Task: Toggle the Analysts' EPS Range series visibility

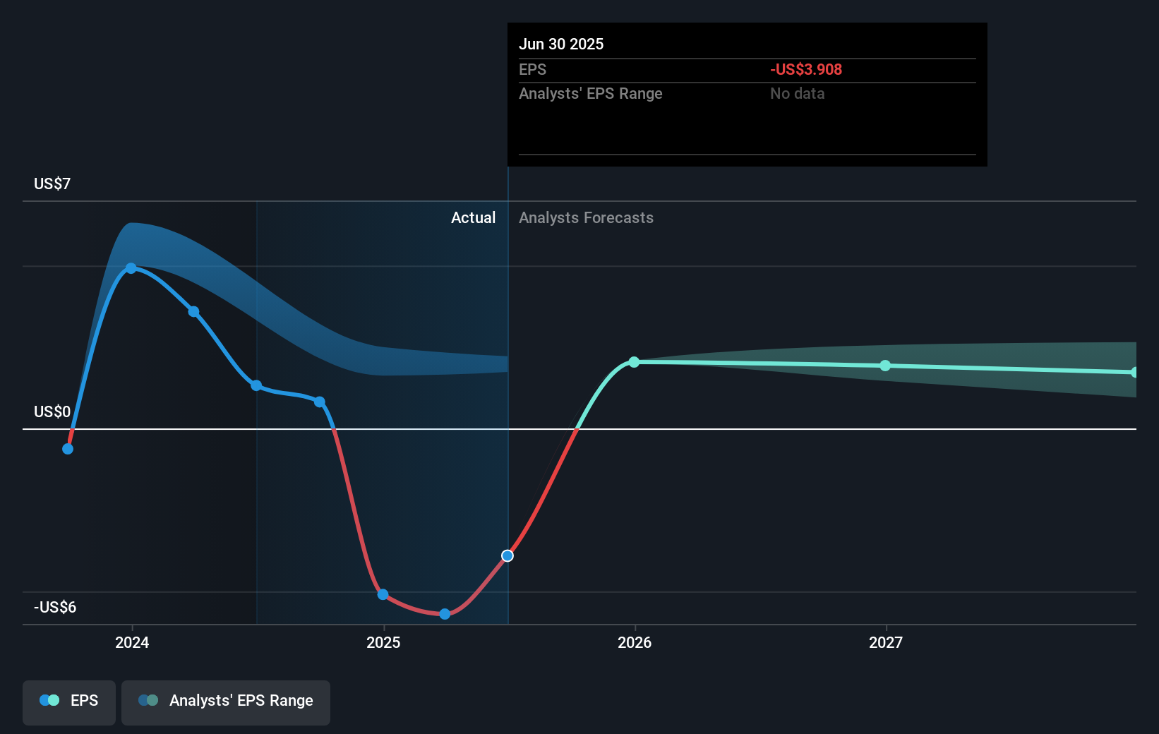Action: (225, 702)
